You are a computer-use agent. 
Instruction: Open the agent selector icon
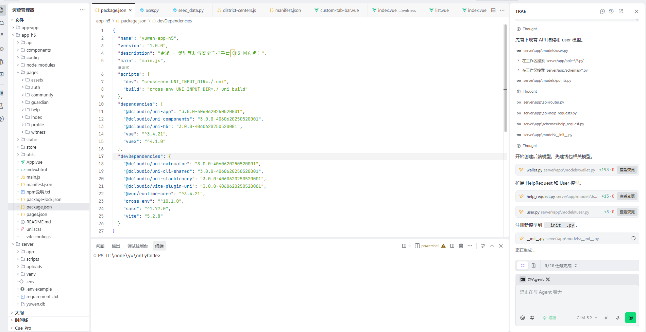click(523, 279)
